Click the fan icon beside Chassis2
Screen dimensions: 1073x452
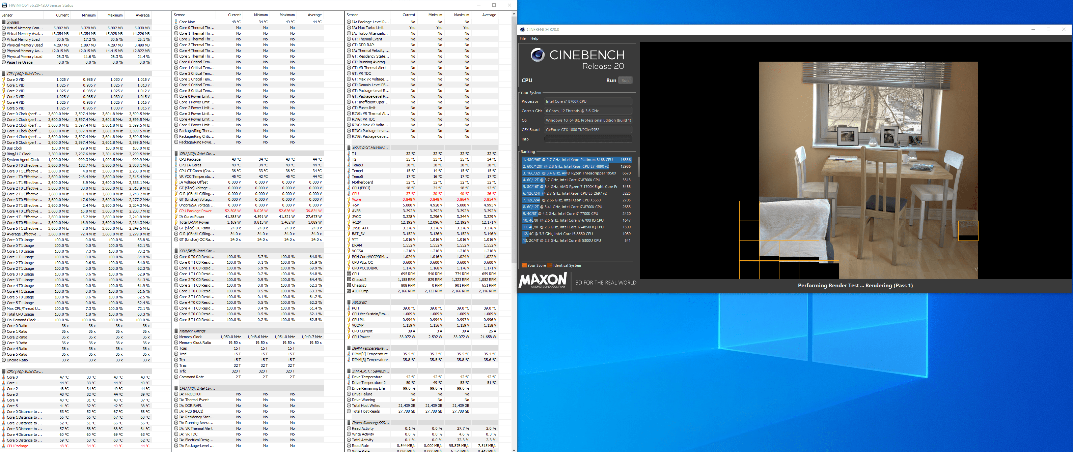coord(349,280)
